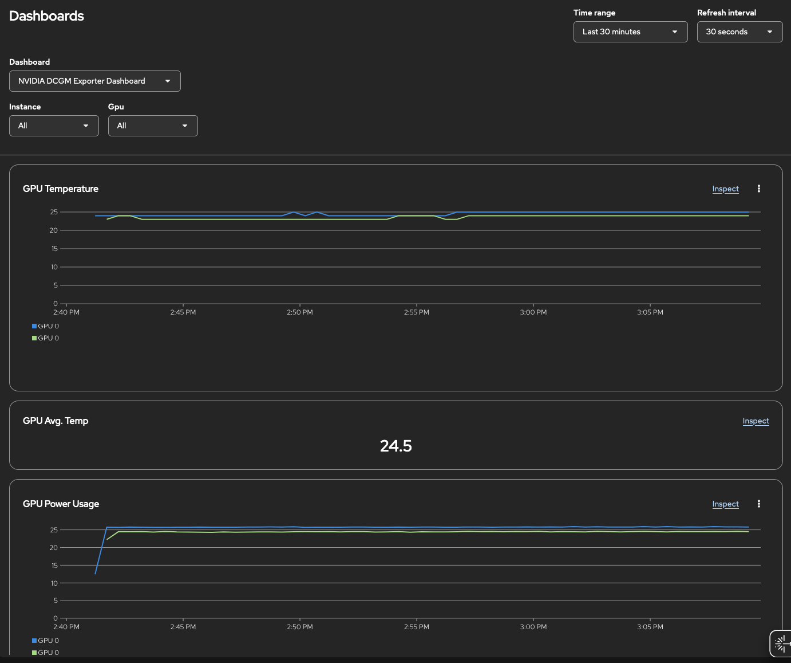Open the Time range dropdown

coord(630,32)
